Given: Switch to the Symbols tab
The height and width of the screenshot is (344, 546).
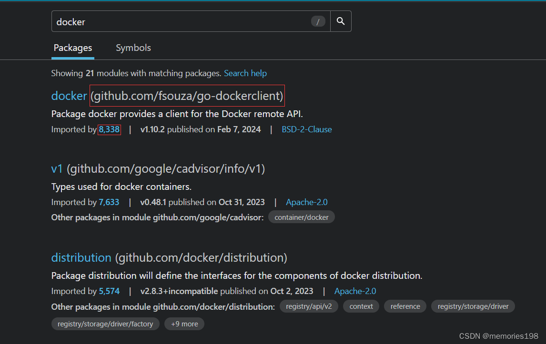Looking at the screenshot, I should (133, 48).
